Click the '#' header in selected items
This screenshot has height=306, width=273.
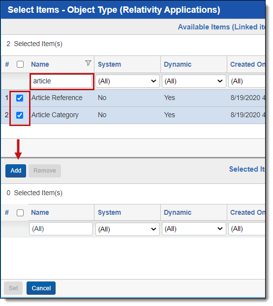tap(7, 212)
